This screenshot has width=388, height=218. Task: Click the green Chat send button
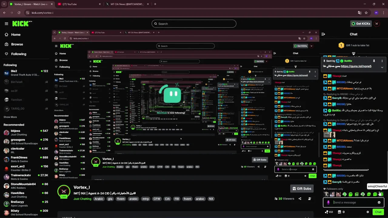tap(378, 212)
